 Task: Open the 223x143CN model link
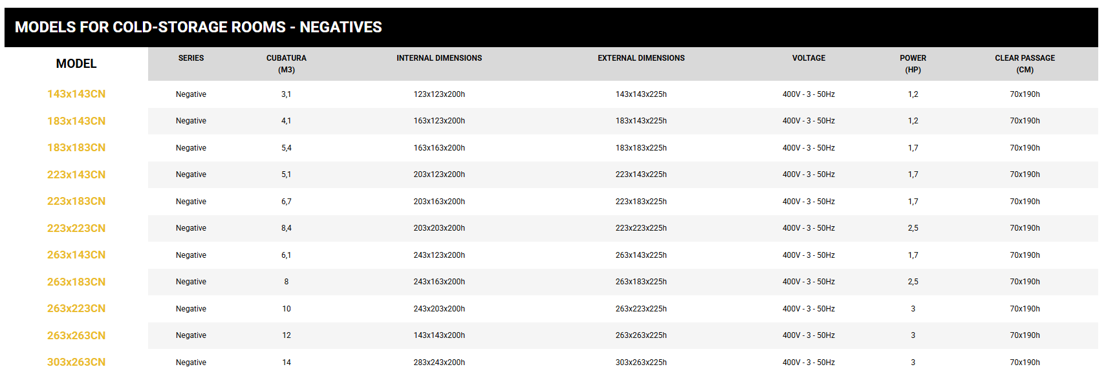[x=76, y=174]
